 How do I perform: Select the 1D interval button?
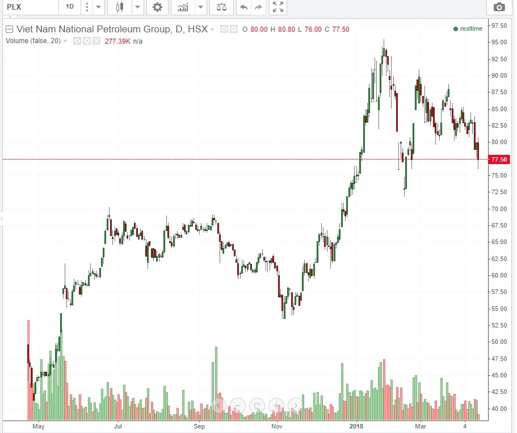click(x=70, y=7)
